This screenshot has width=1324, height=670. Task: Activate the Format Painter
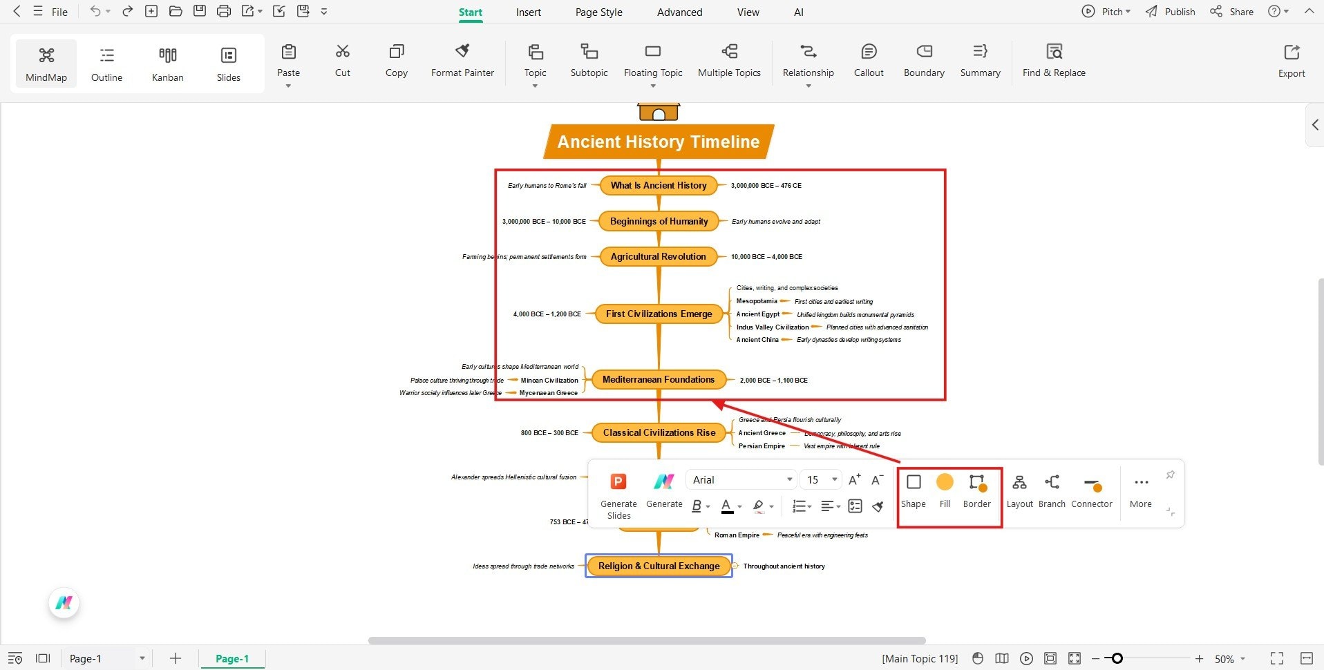462,61
